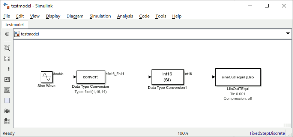Toggle sample time display arrows icon
Viewport: 293px width, 137px height.
point(7,69)
